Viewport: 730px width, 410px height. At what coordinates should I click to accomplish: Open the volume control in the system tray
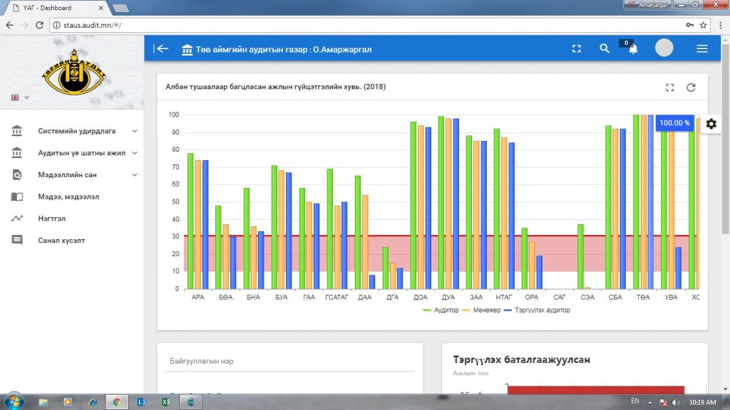676,403
